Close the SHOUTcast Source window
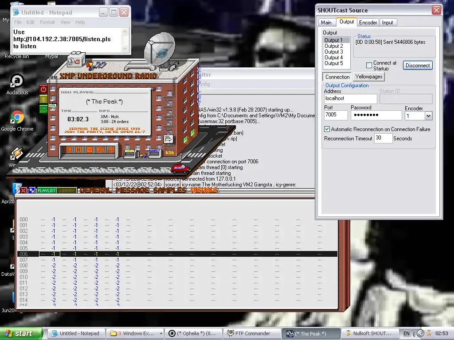 coord(436,10)
